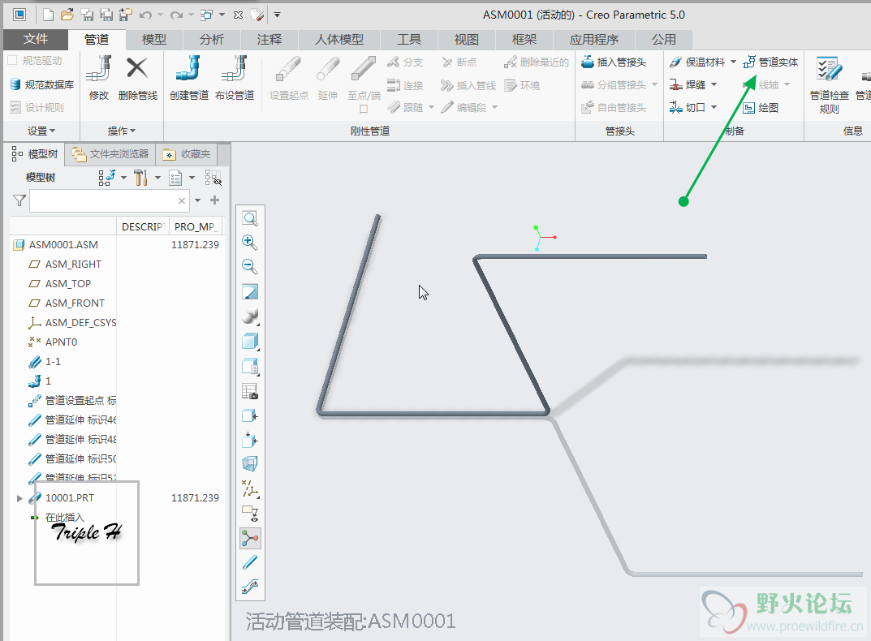Open the Weld (焊缝) dropdown arrow
The height and width of the screenshot is (641, 871).
click(x=714, y=85)
